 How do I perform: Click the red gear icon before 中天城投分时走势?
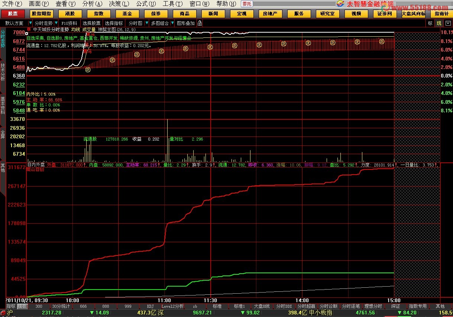pyautogui.click(x=29, y=29)
